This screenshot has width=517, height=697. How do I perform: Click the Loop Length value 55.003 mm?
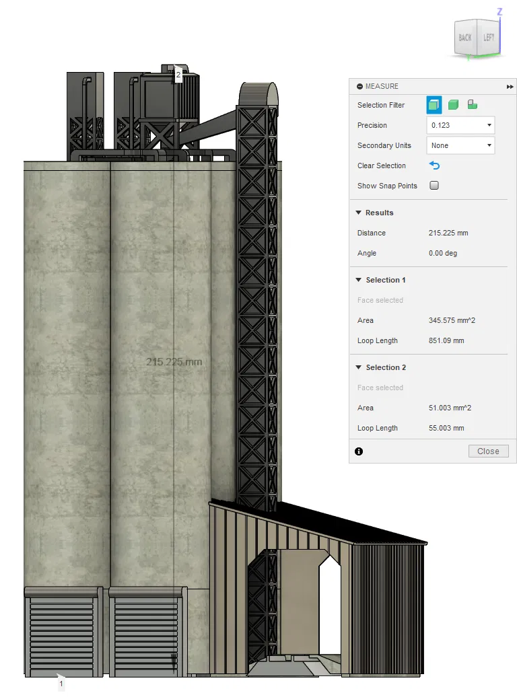tap(446, 428)
